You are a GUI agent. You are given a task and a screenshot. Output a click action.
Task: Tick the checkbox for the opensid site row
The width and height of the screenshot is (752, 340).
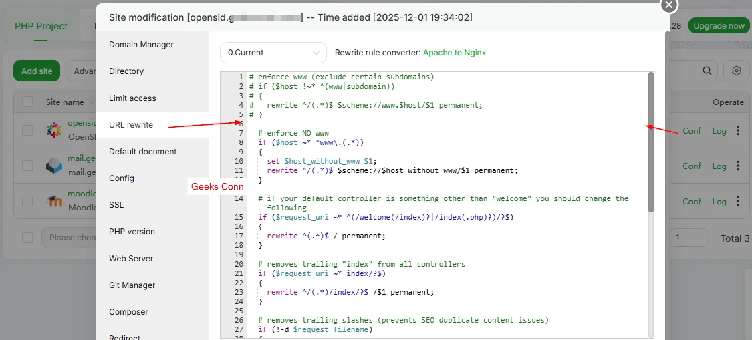[27, 130]
